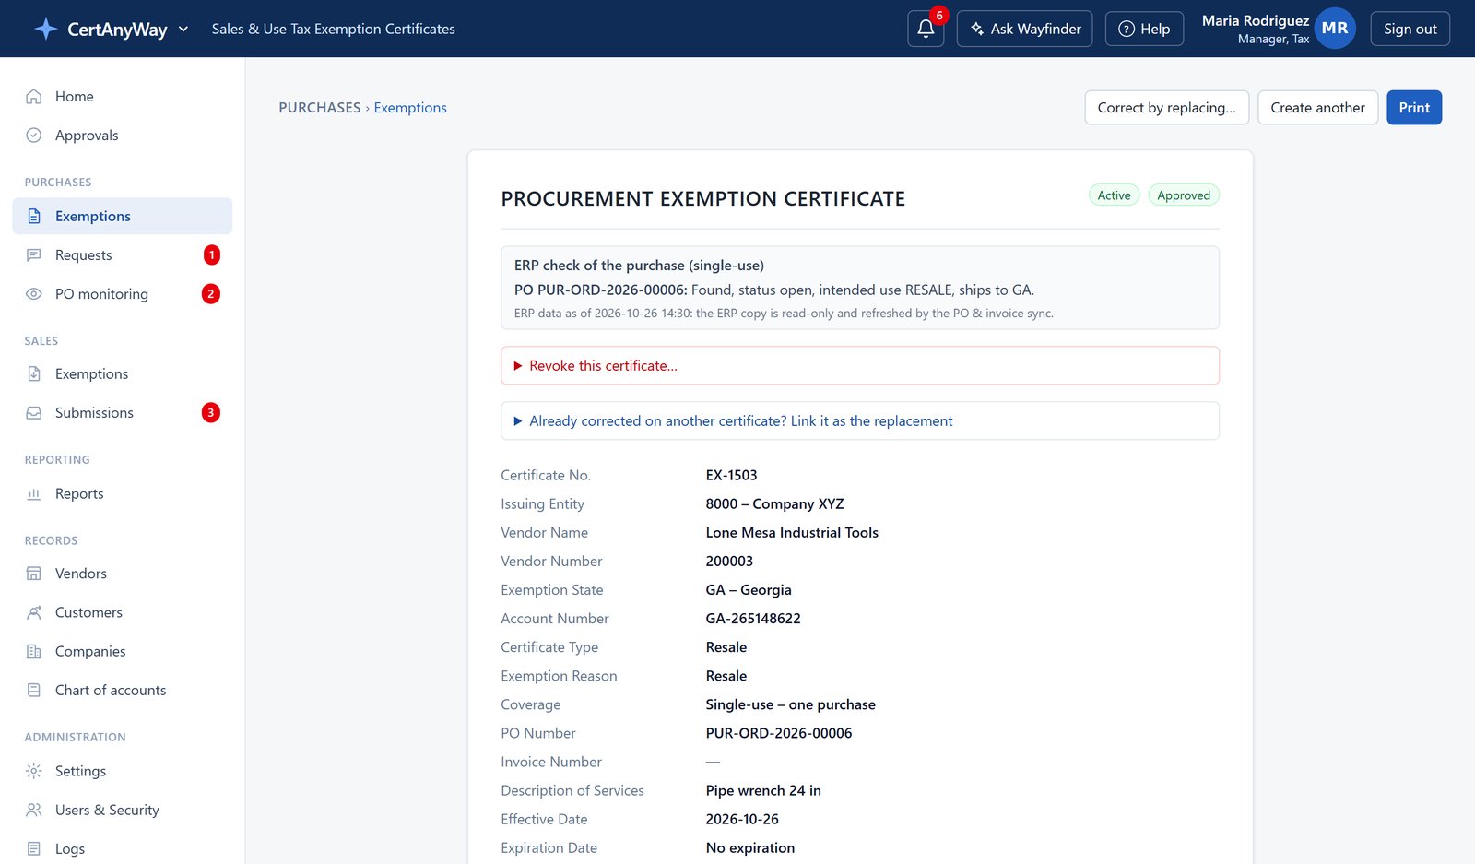Open the CertAnyWay app switcher chevron
Image resolution: width=1475 pixels, height=864 pixels.
pyautogui.click(x=183, y=29)
